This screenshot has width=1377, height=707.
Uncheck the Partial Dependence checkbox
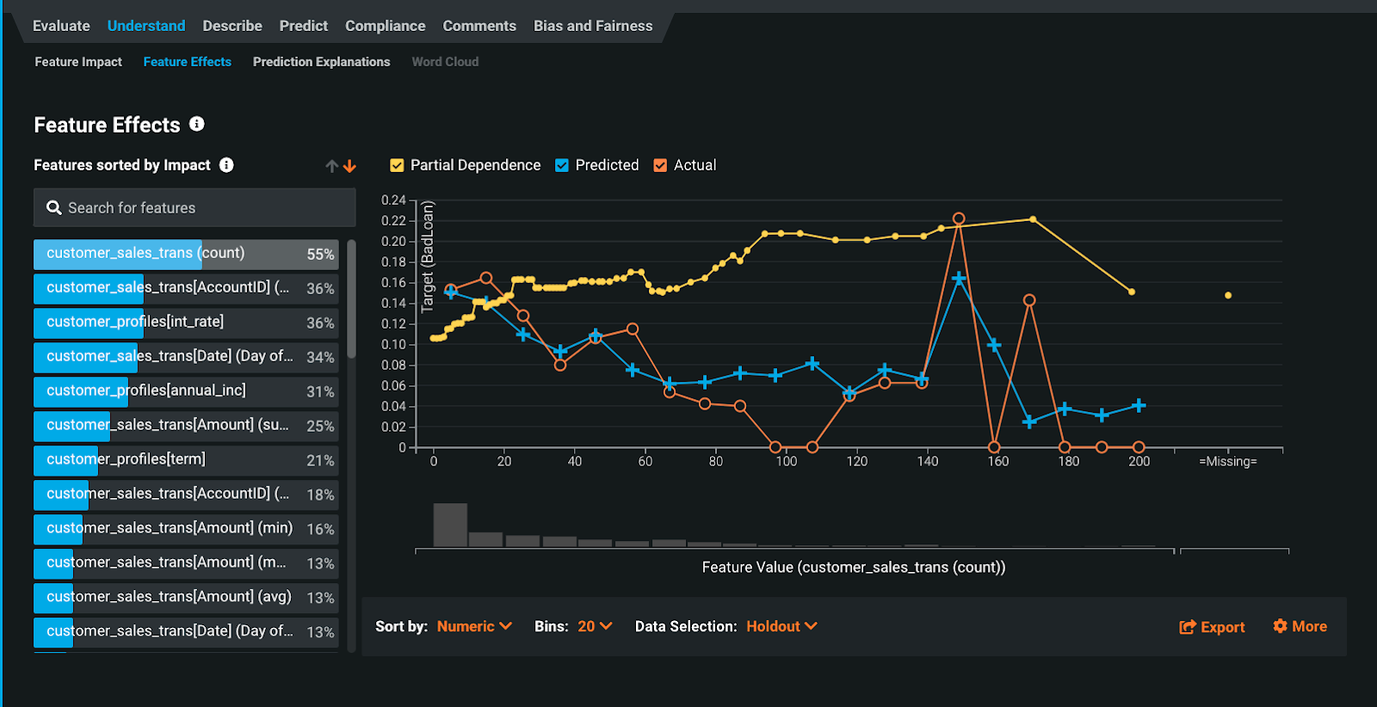[x=397, y=165]
